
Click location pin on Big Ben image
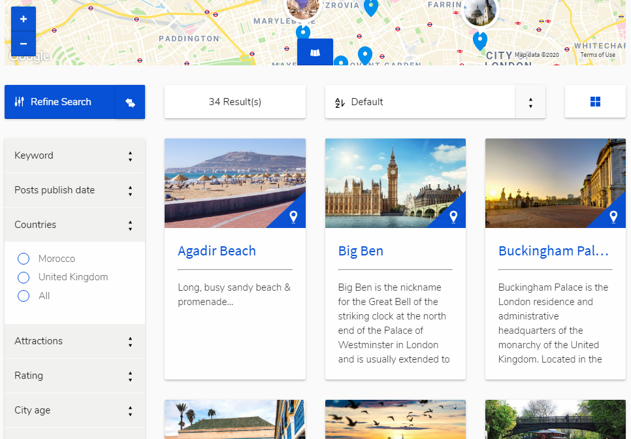[453, 217]
